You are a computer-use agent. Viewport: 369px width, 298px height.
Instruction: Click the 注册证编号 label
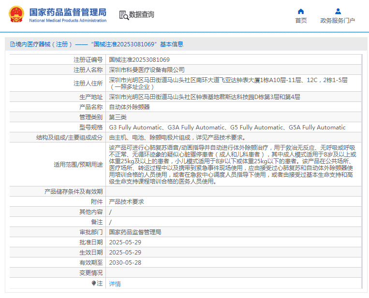click(x=88, y=60)
